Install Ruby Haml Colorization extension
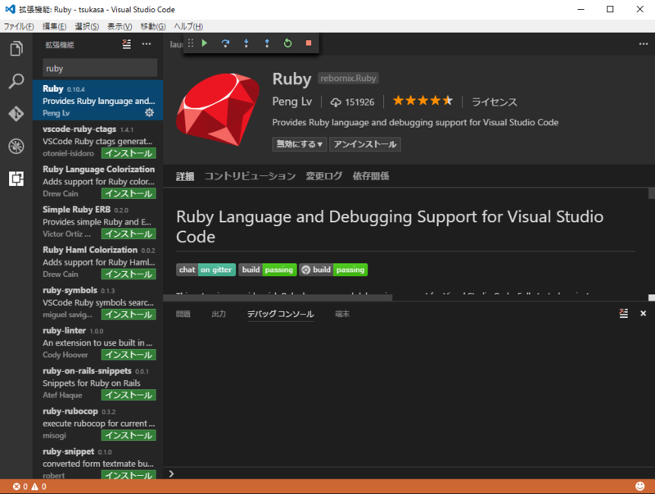 tap(129, 274)
